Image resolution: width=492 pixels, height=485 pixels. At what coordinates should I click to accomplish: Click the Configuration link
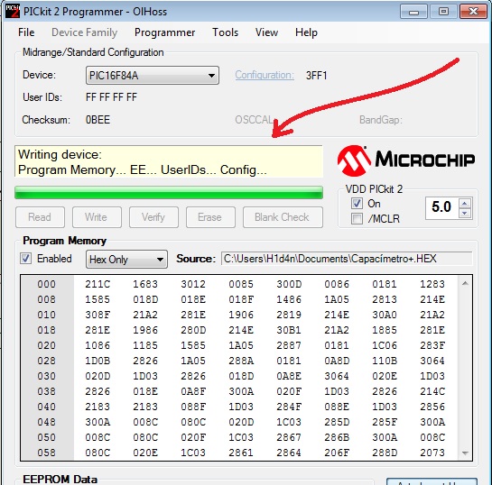click(x=265, y=75)
